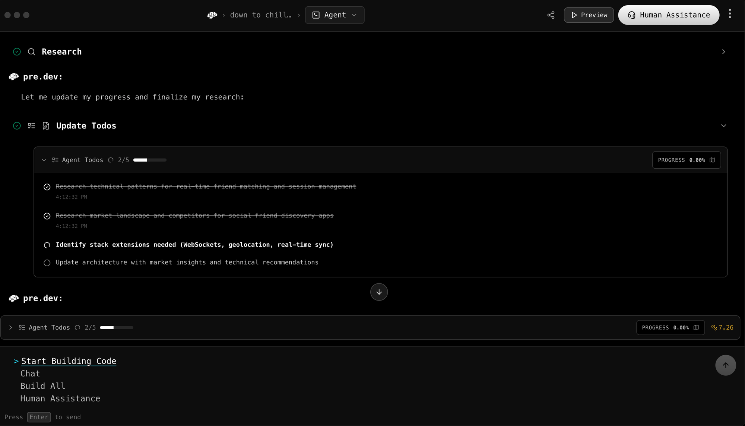745x426 pixels.
Task: Click map icon in bottom PROGRESS box
Action: (696, 328)
